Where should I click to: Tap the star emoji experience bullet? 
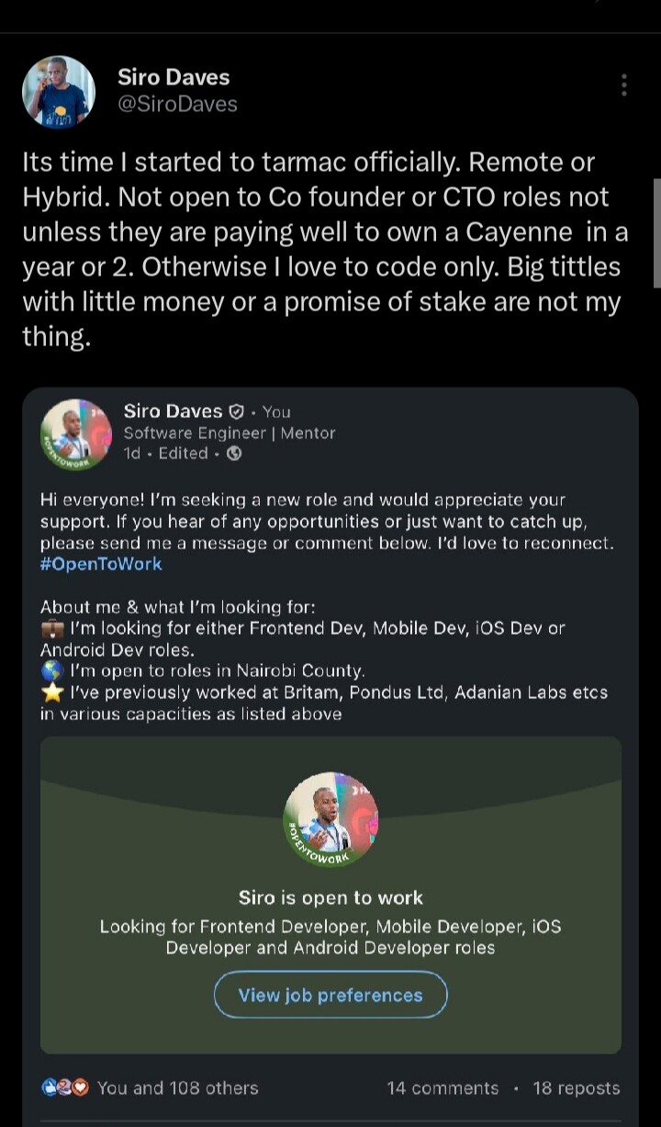(51, 692)
